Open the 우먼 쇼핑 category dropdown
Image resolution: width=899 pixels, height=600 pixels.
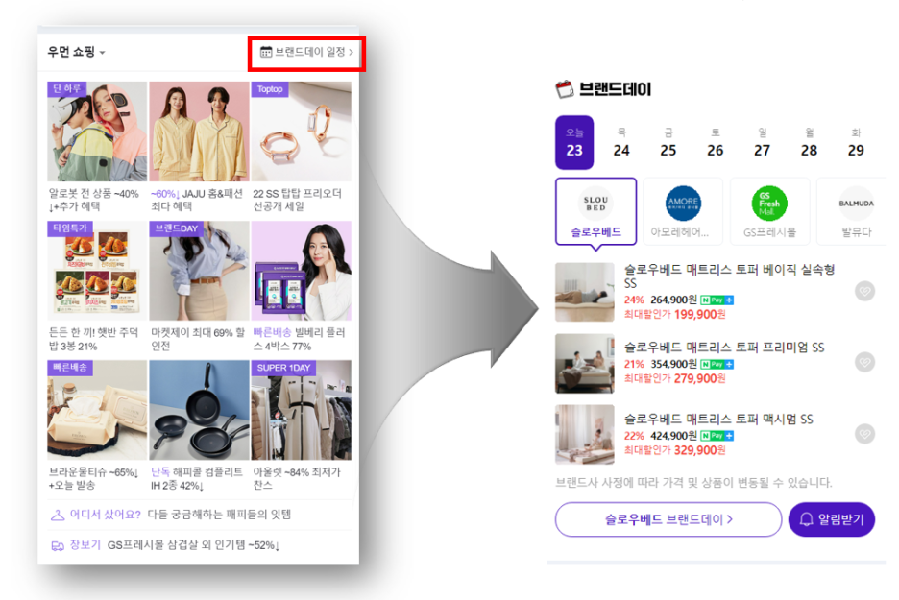pos(76,52)
